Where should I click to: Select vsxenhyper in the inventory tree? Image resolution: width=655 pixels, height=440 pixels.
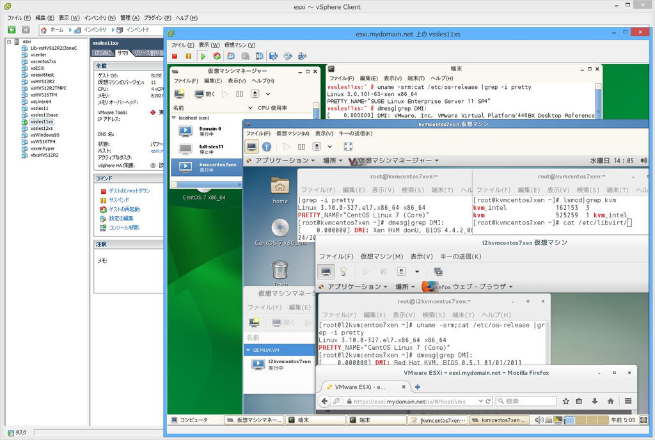coord(43,148)
